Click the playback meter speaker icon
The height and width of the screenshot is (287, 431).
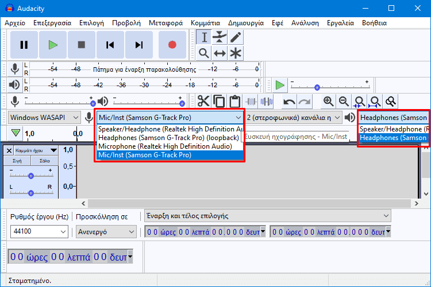tap(14, 85)
